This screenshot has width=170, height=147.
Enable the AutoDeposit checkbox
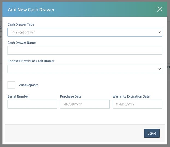coord(11,85)
